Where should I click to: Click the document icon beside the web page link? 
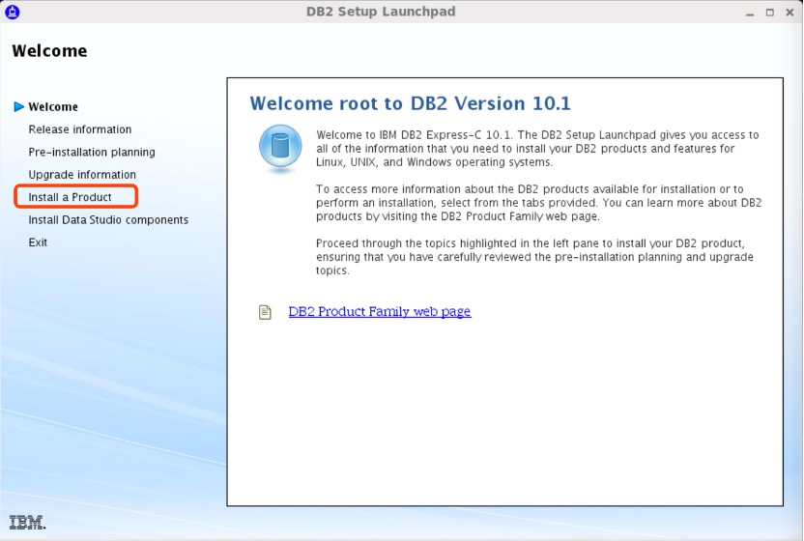pyautogui.click(x=265, y=312)
